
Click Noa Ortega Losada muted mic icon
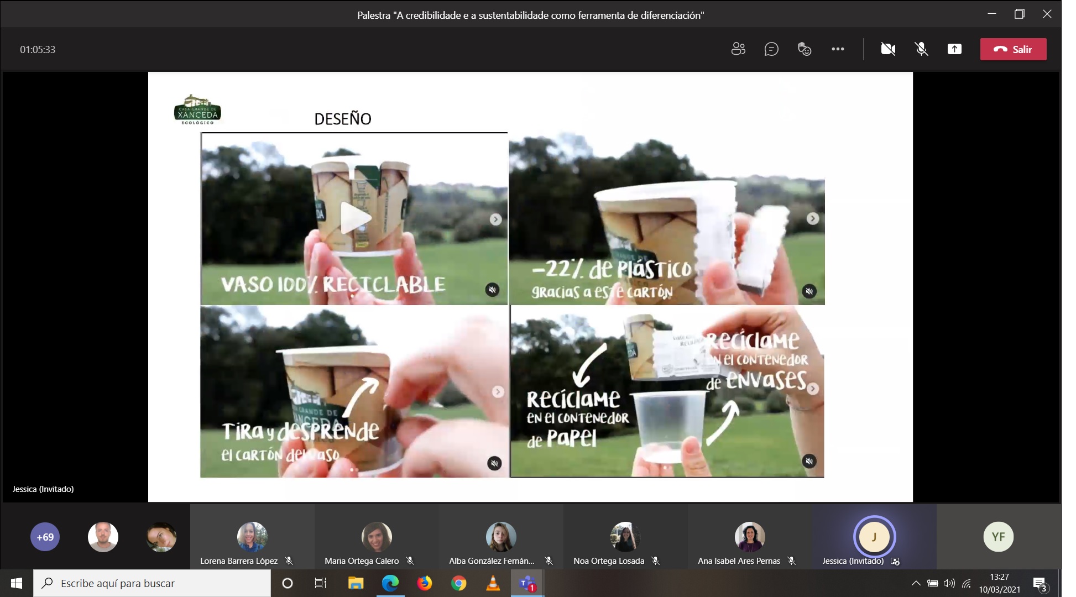[655, 561]
